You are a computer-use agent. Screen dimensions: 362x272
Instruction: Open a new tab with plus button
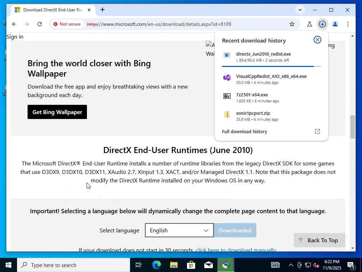coord(103,10)
